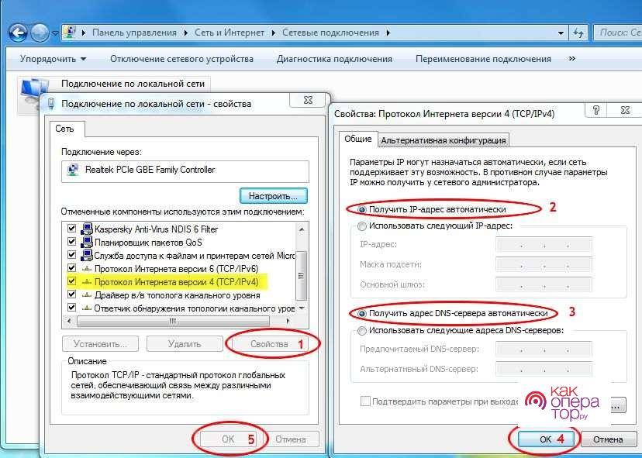Image resolution: width=642 pixels, height=458 pixels.
Task: Click the Ответчик обнаружения топологии icon
Action: click(x=86, y=308)
